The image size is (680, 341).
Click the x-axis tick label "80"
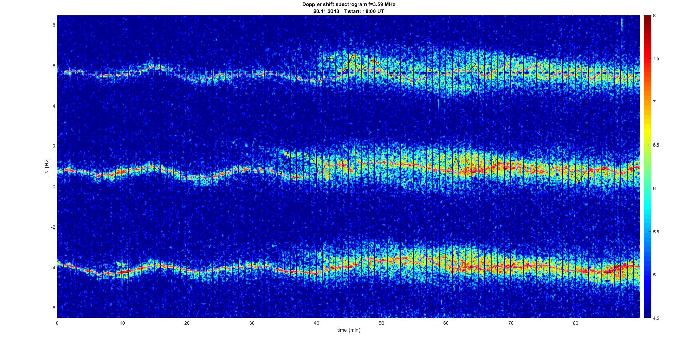pyautogui.click(x=575, y=323)
